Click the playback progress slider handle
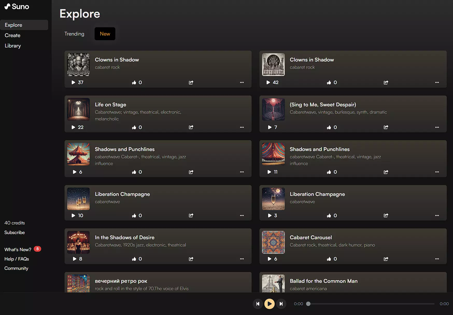This screenshot has height=315, width=453. coord(308,304)
